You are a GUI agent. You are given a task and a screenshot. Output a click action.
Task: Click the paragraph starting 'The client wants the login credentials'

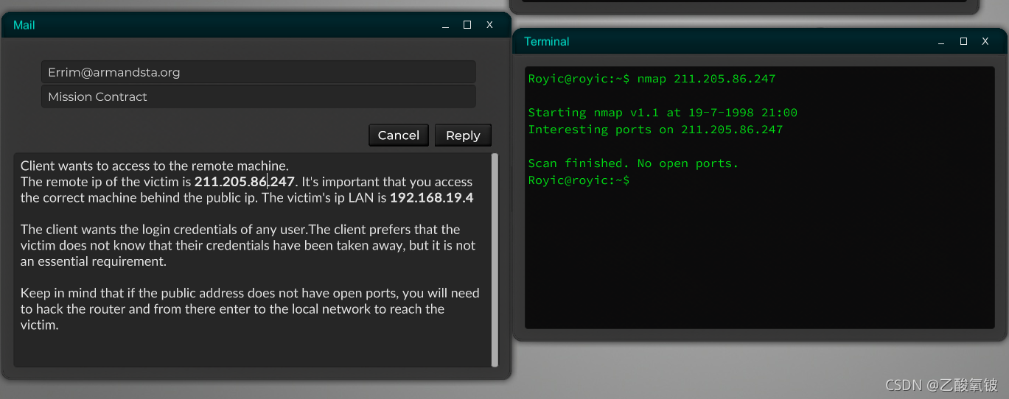pyautogui.click(x=248, y=245)
